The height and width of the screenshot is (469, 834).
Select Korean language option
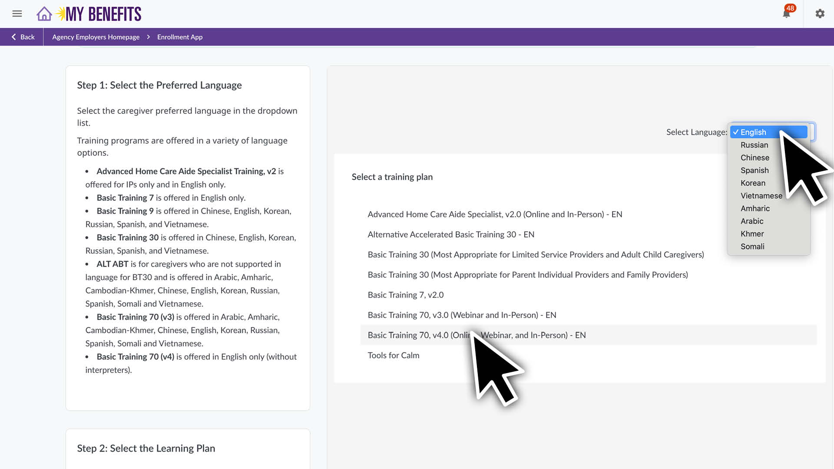pyautogui.click(x=753, y=183)
